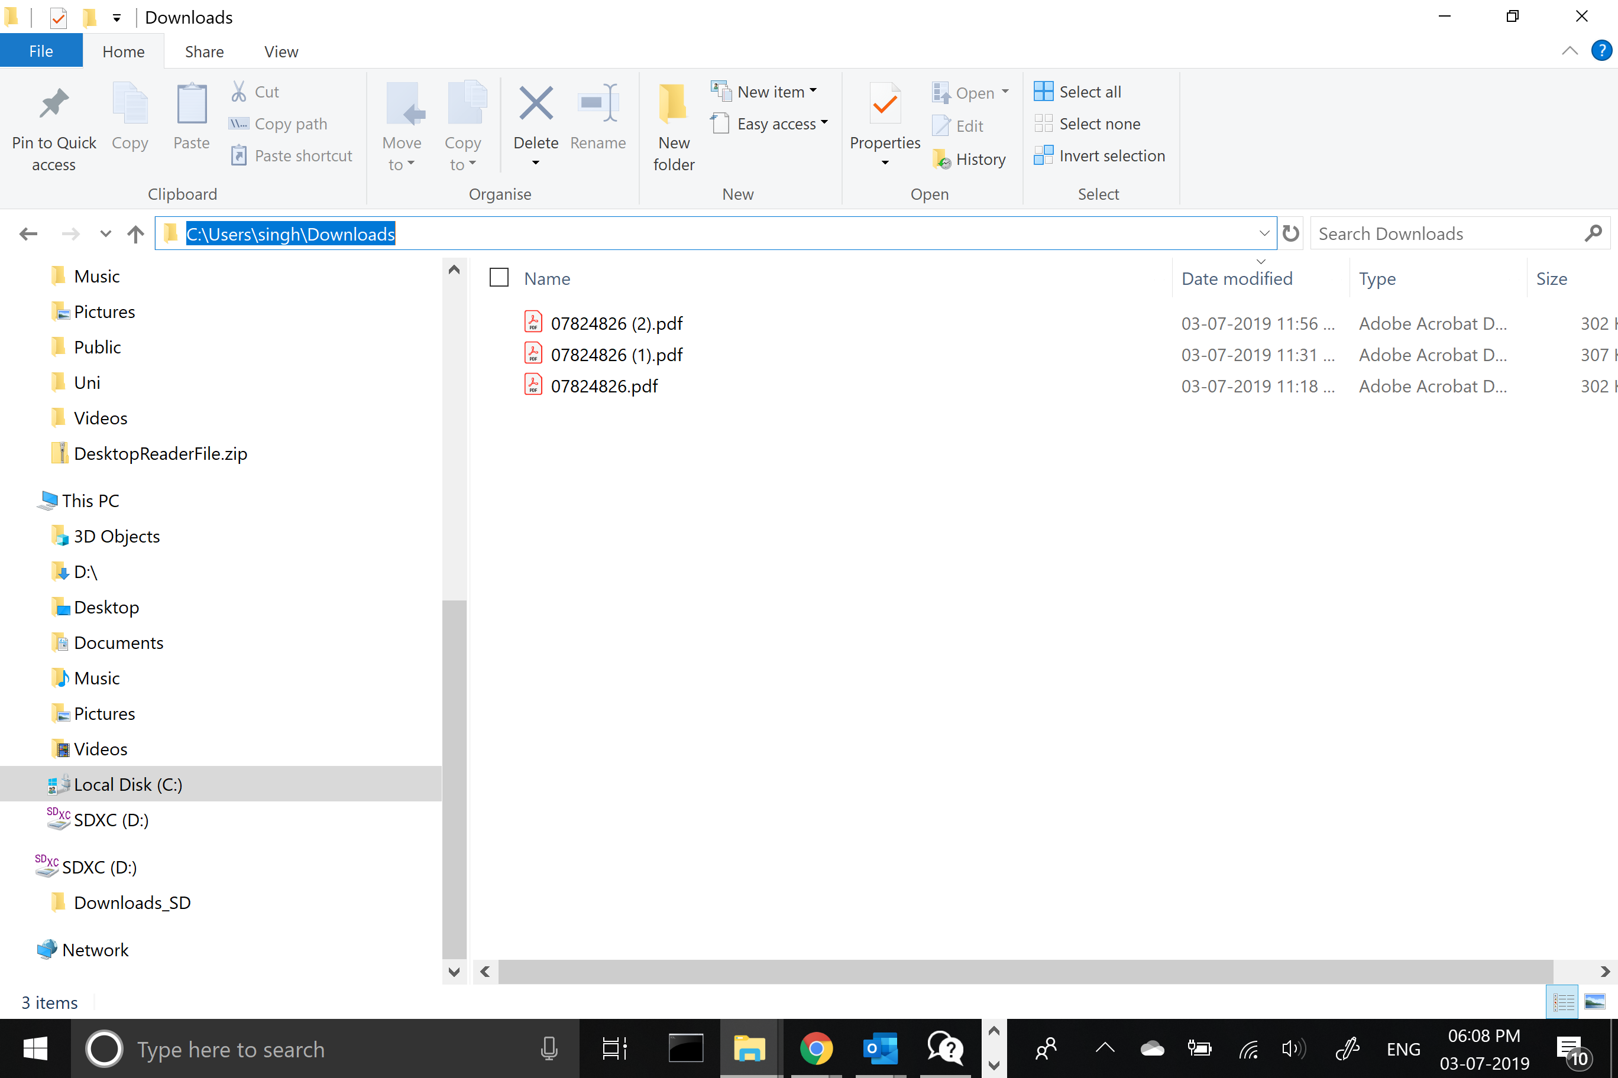This screenshot has width=1618, height=1078.
Task: Open the Properties button
Action: [885, 124]
